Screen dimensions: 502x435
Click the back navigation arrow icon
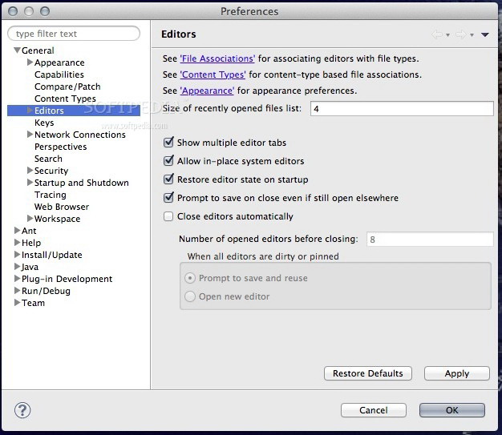point(436,34)
